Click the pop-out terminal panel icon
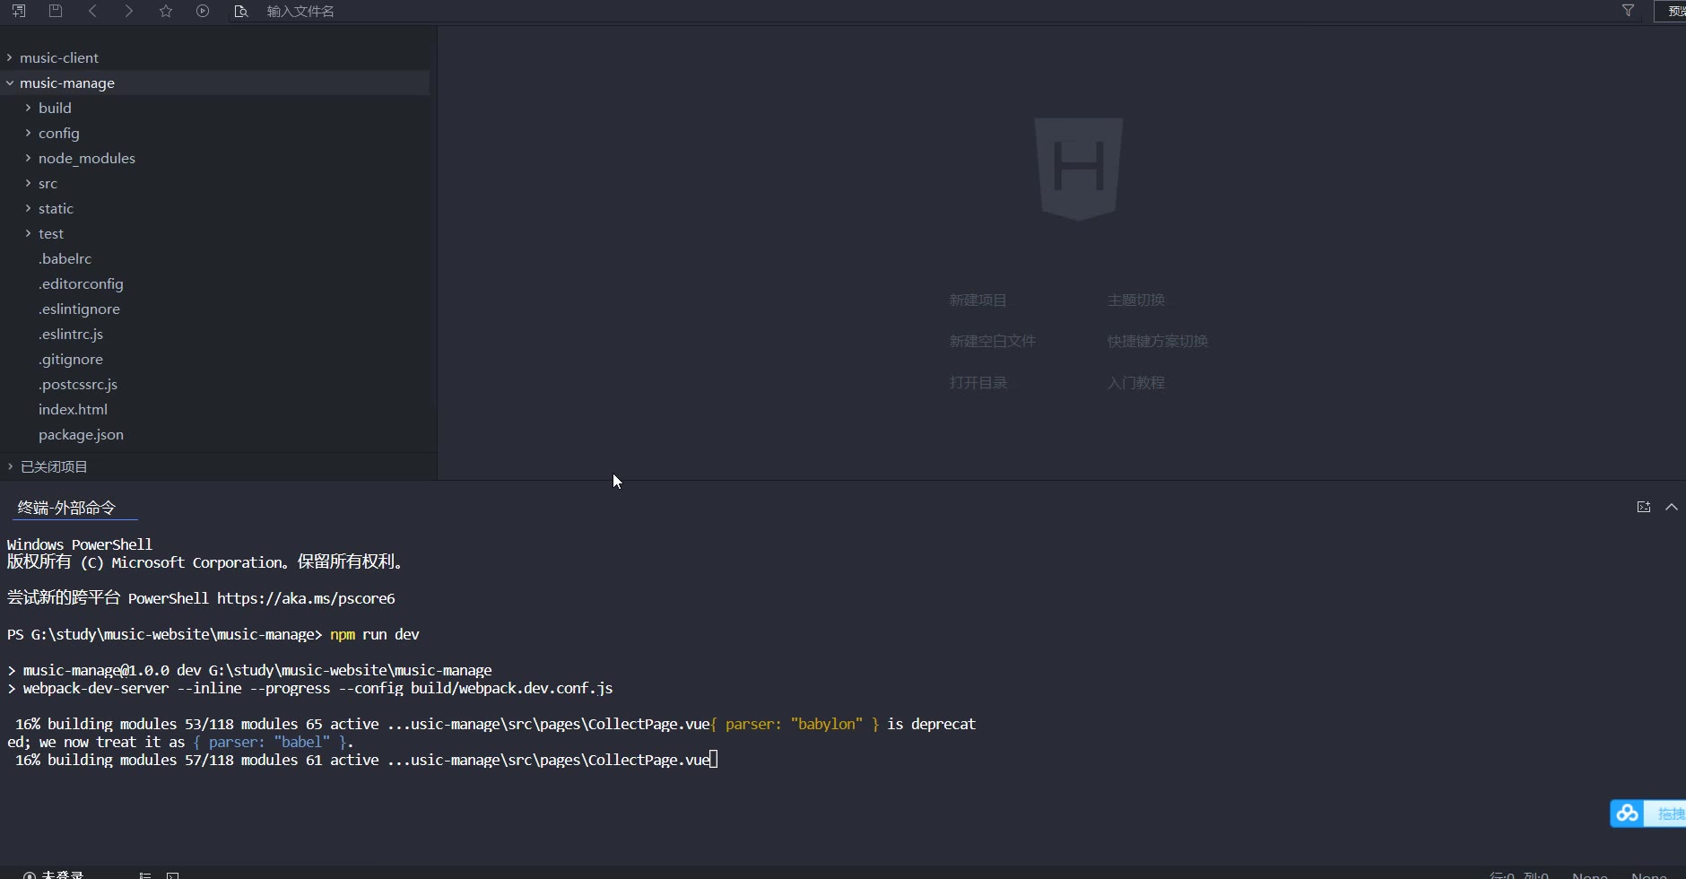 [x=1643, y=507]
